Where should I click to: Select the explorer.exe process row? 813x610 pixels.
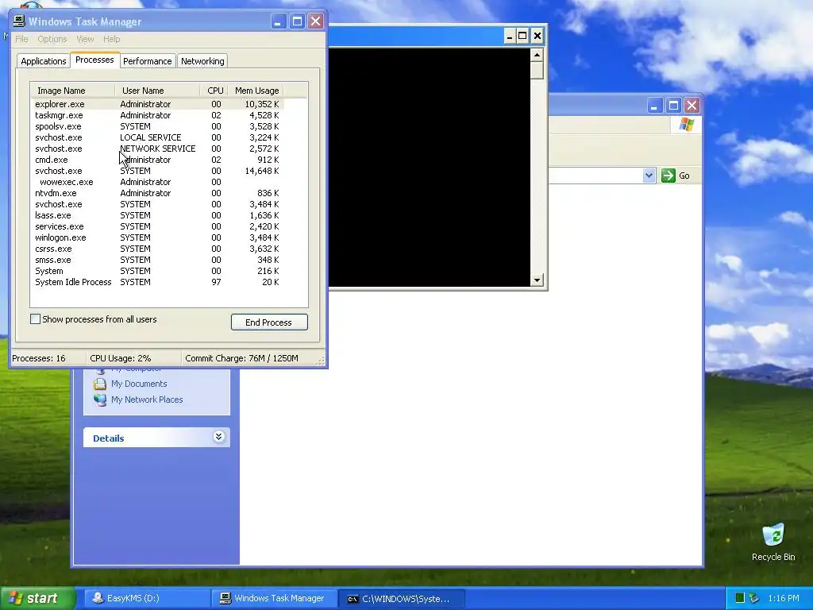(157, 104)
